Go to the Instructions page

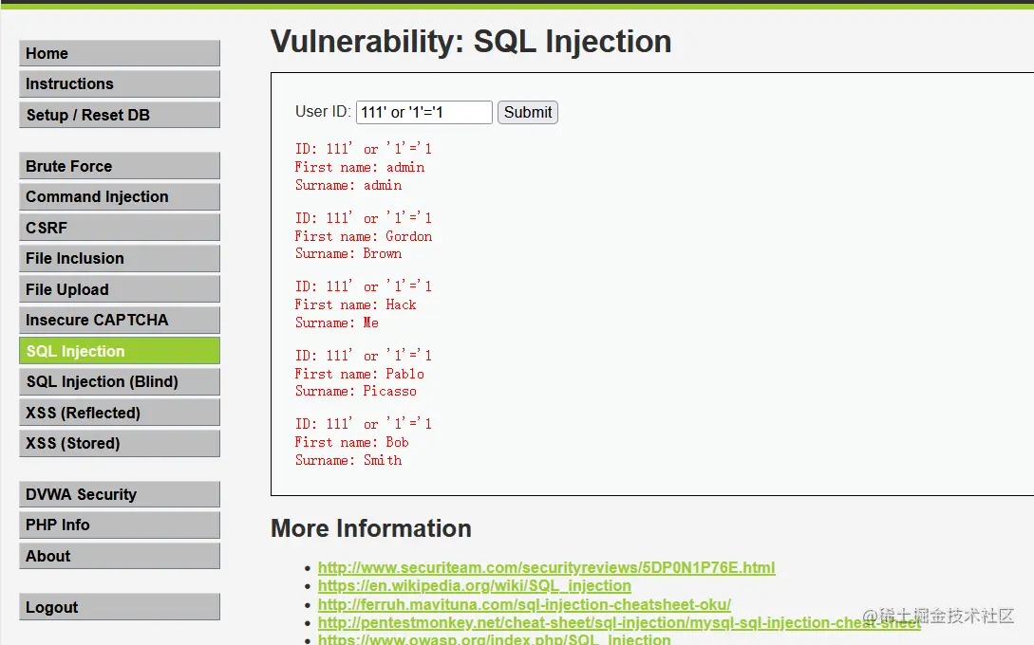[x=120, y=83]
